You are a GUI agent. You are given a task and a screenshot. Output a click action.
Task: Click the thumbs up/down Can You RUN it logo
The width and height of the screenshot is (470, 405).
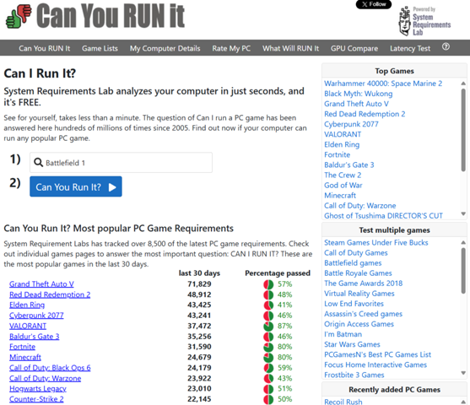coord(95,16)
